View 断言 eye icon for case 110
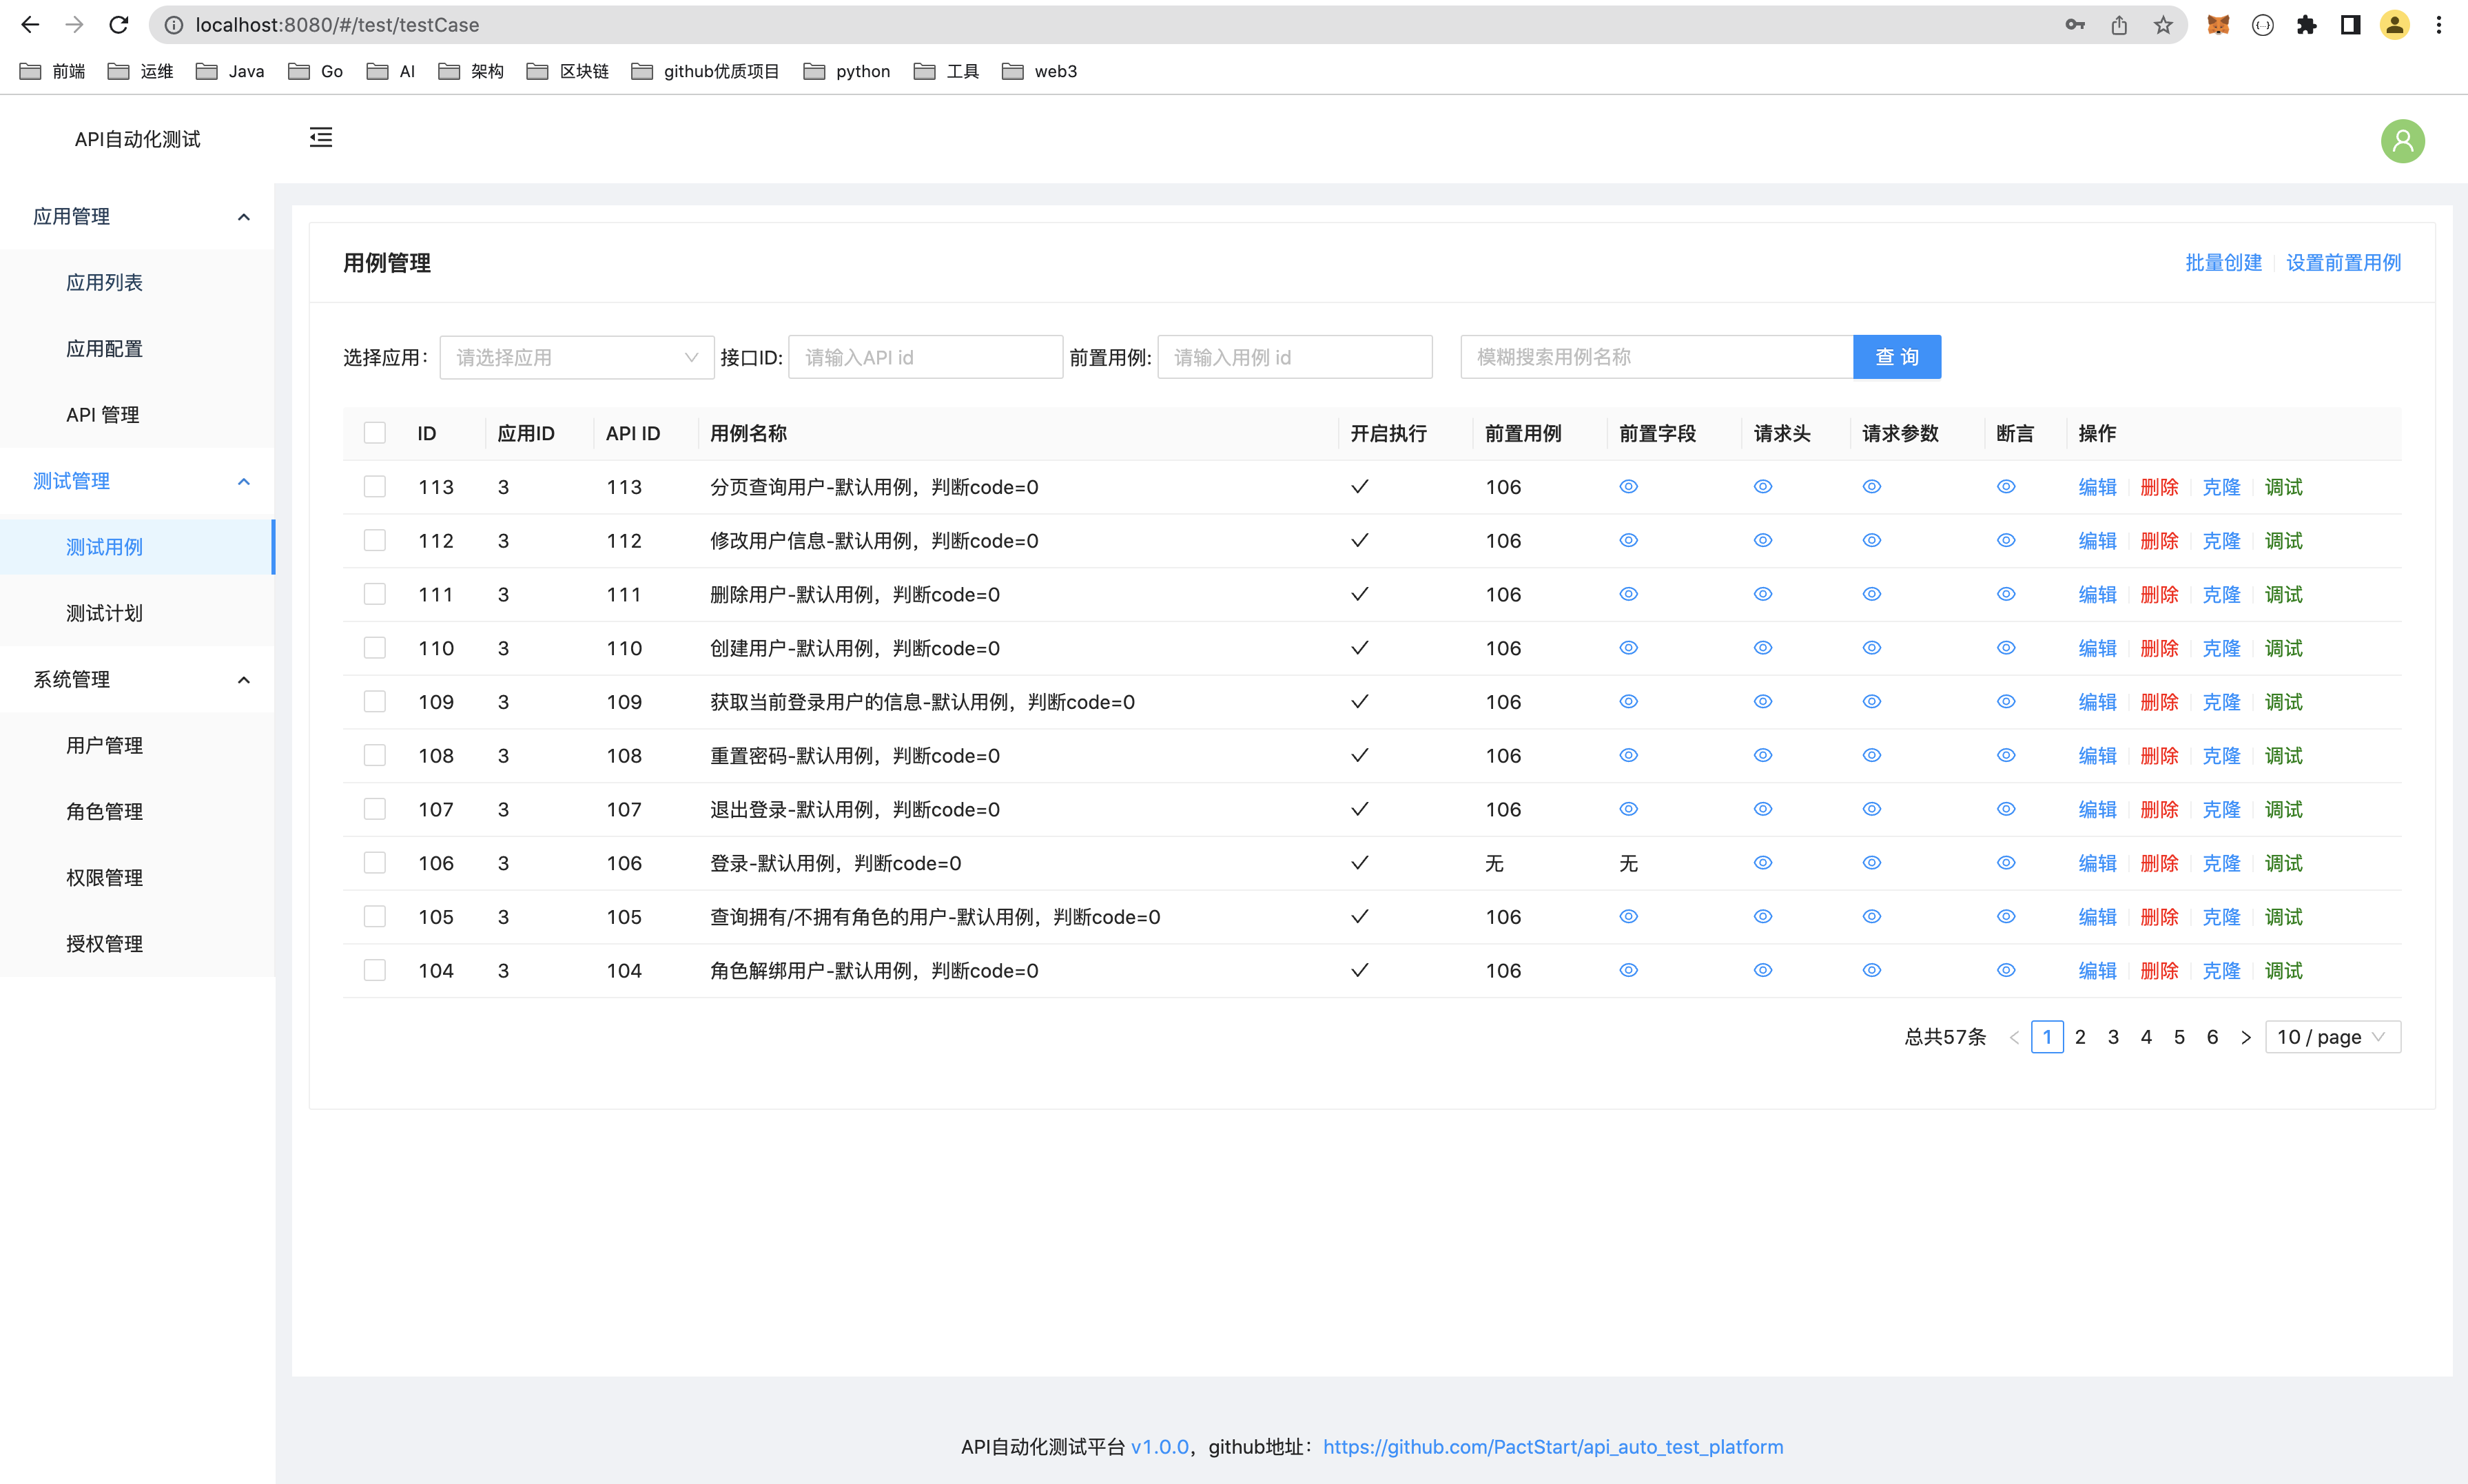 pyautogui.click(x=2005, y=648)
